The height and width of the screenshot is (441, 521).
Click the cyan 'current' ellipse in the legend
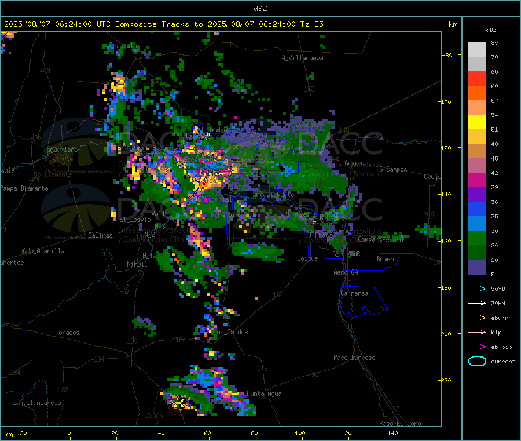click(477, 361)
